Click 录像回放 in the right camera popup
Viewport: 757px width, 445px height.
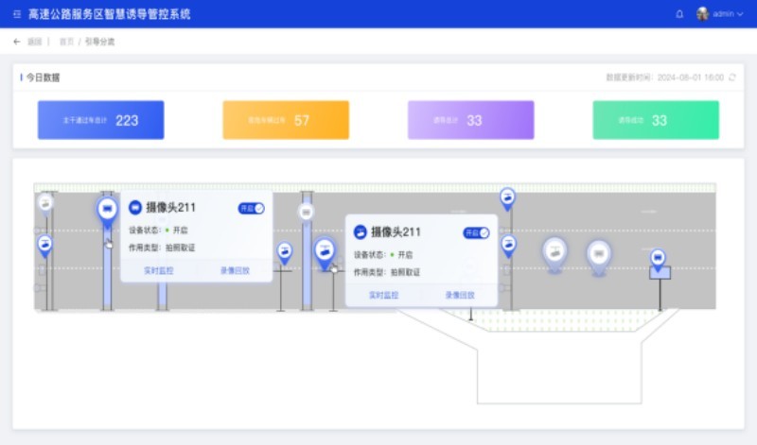[x=460, y=295]
